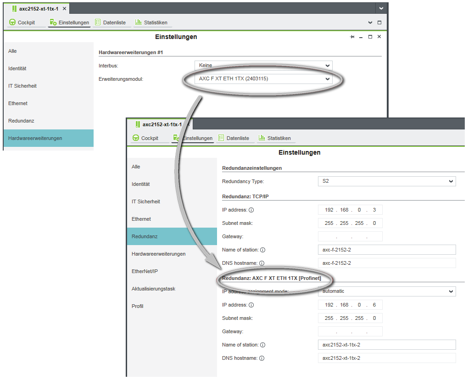This screenshot has width=468, height=380.
Task: Open Statistiken in the upper window toolbar
Action: coord(151,22)
